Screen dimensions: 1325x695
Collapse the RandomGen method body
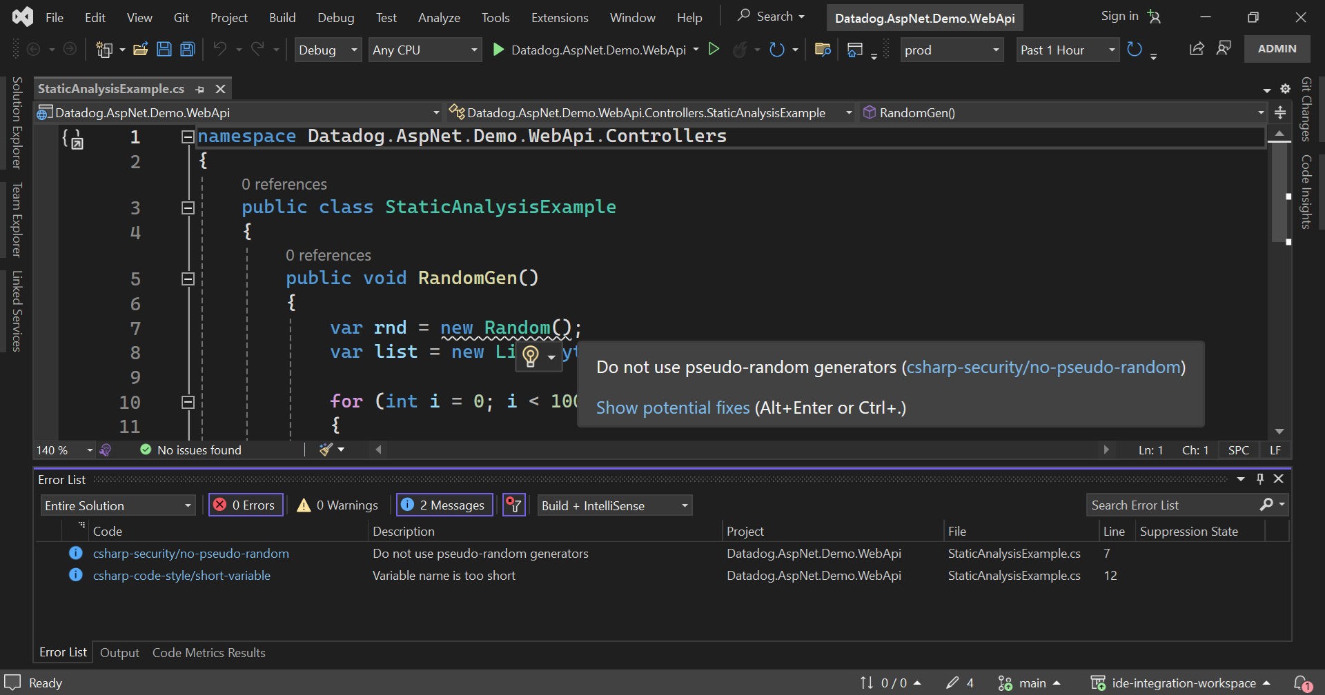tap(187, 278)
